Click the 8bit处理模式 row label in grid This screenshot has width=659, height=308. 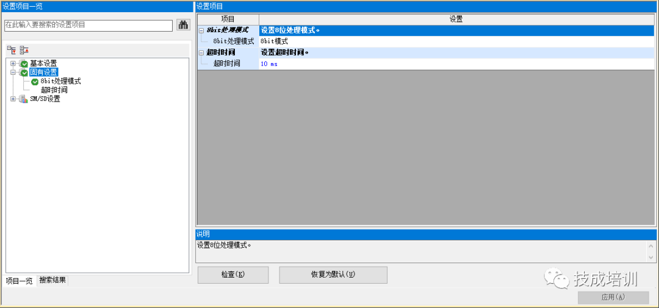click(x=234, y=41)
